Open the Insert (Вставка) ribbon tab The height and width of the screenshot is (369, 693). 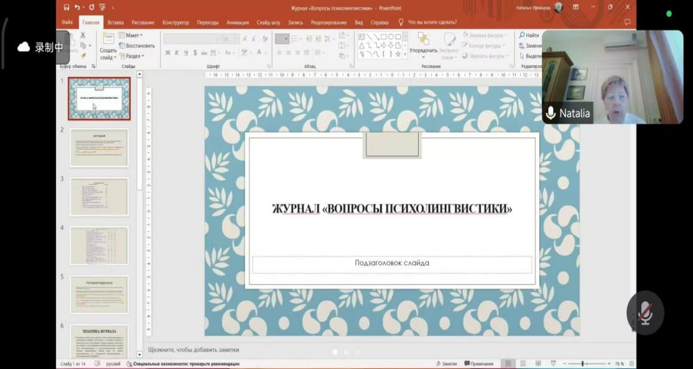pos(115,22)
